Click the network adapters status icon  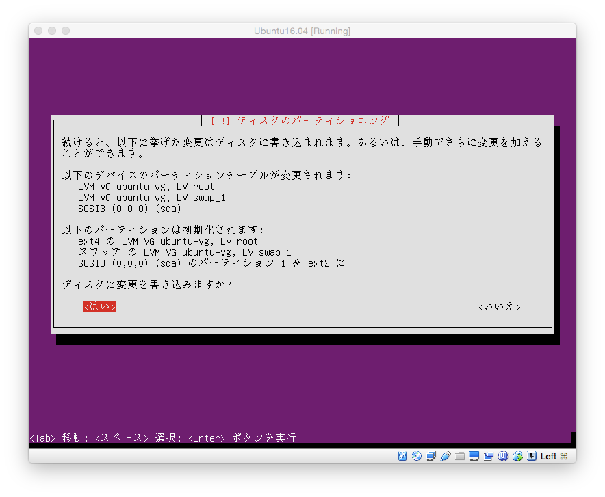click(431, 456)
